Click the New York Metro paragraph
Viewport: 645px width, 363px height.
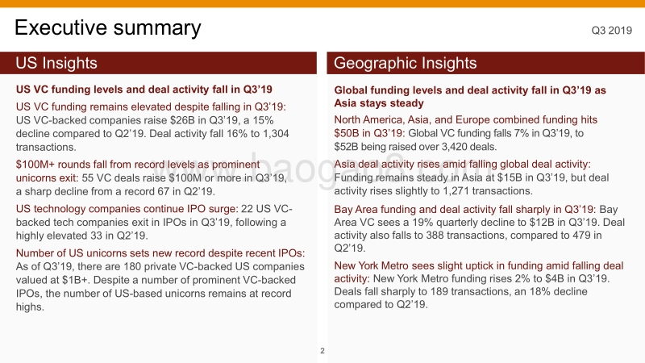pyautogui.click(x=479, y=285)
